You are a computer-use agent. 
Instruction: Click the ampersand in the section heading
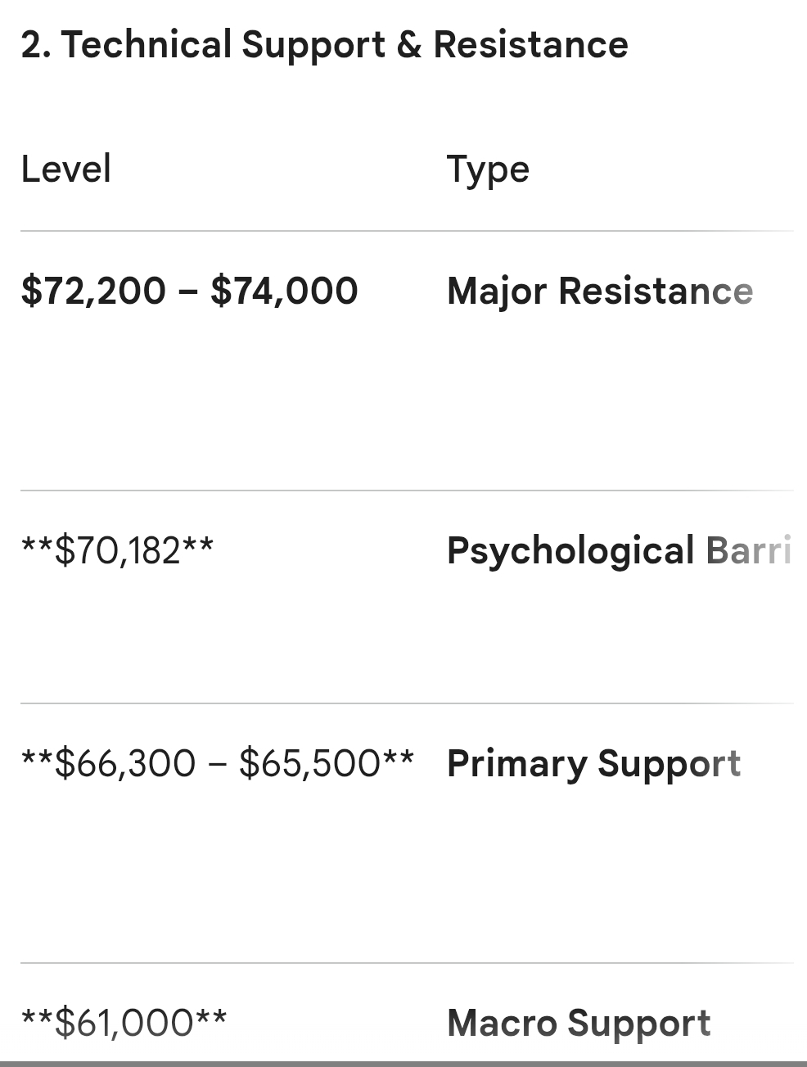click(408, 45)
